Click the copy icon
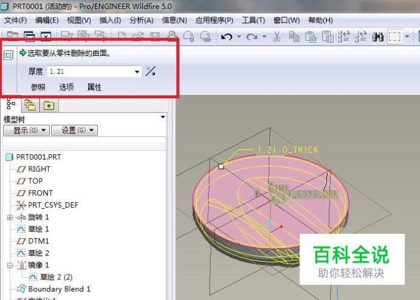This screenshot has height=300, width=420. 294,36
